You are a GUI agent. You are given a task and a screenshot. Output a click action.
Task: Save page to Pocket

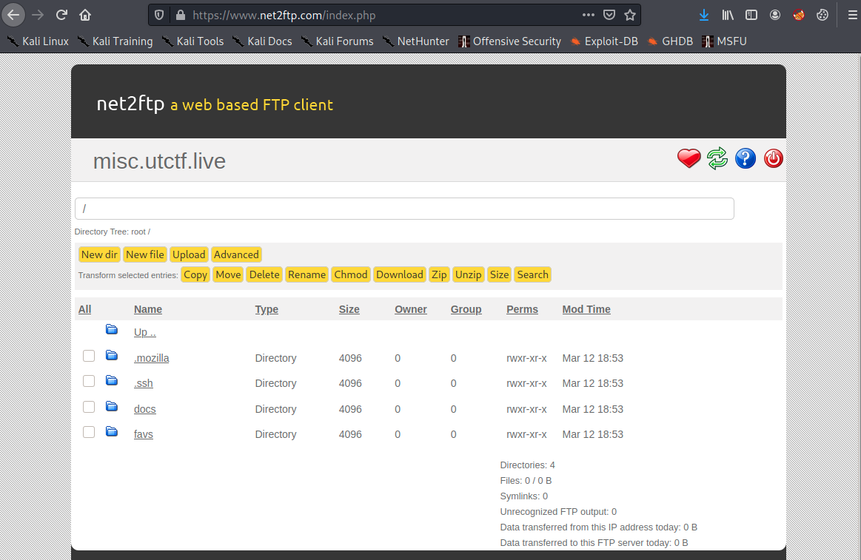click(x=609, y=15)
